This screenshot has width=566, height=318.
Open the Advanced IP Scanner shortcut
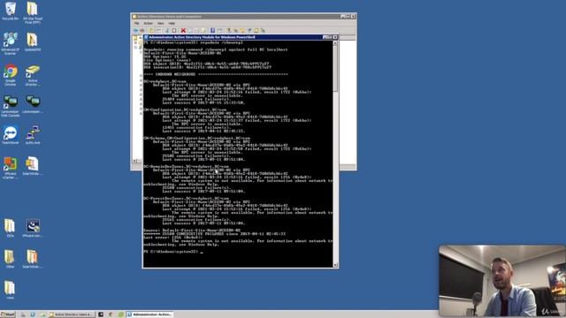[x=10, y=43]
